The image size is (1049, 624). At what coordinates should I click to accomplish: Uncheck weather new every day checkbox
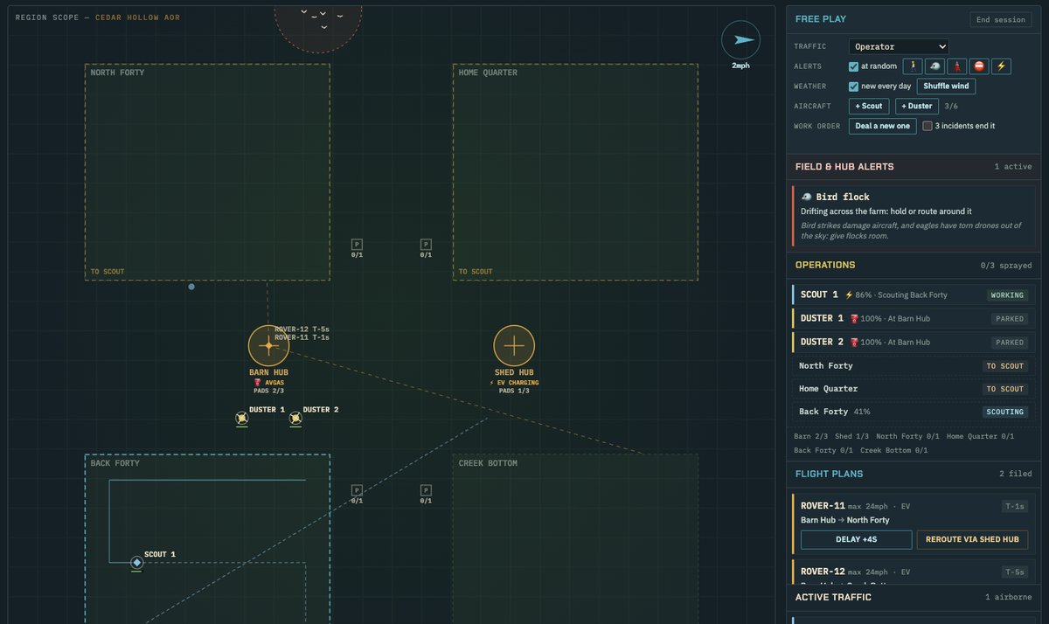pyautogui.click(x=854, y=87)
